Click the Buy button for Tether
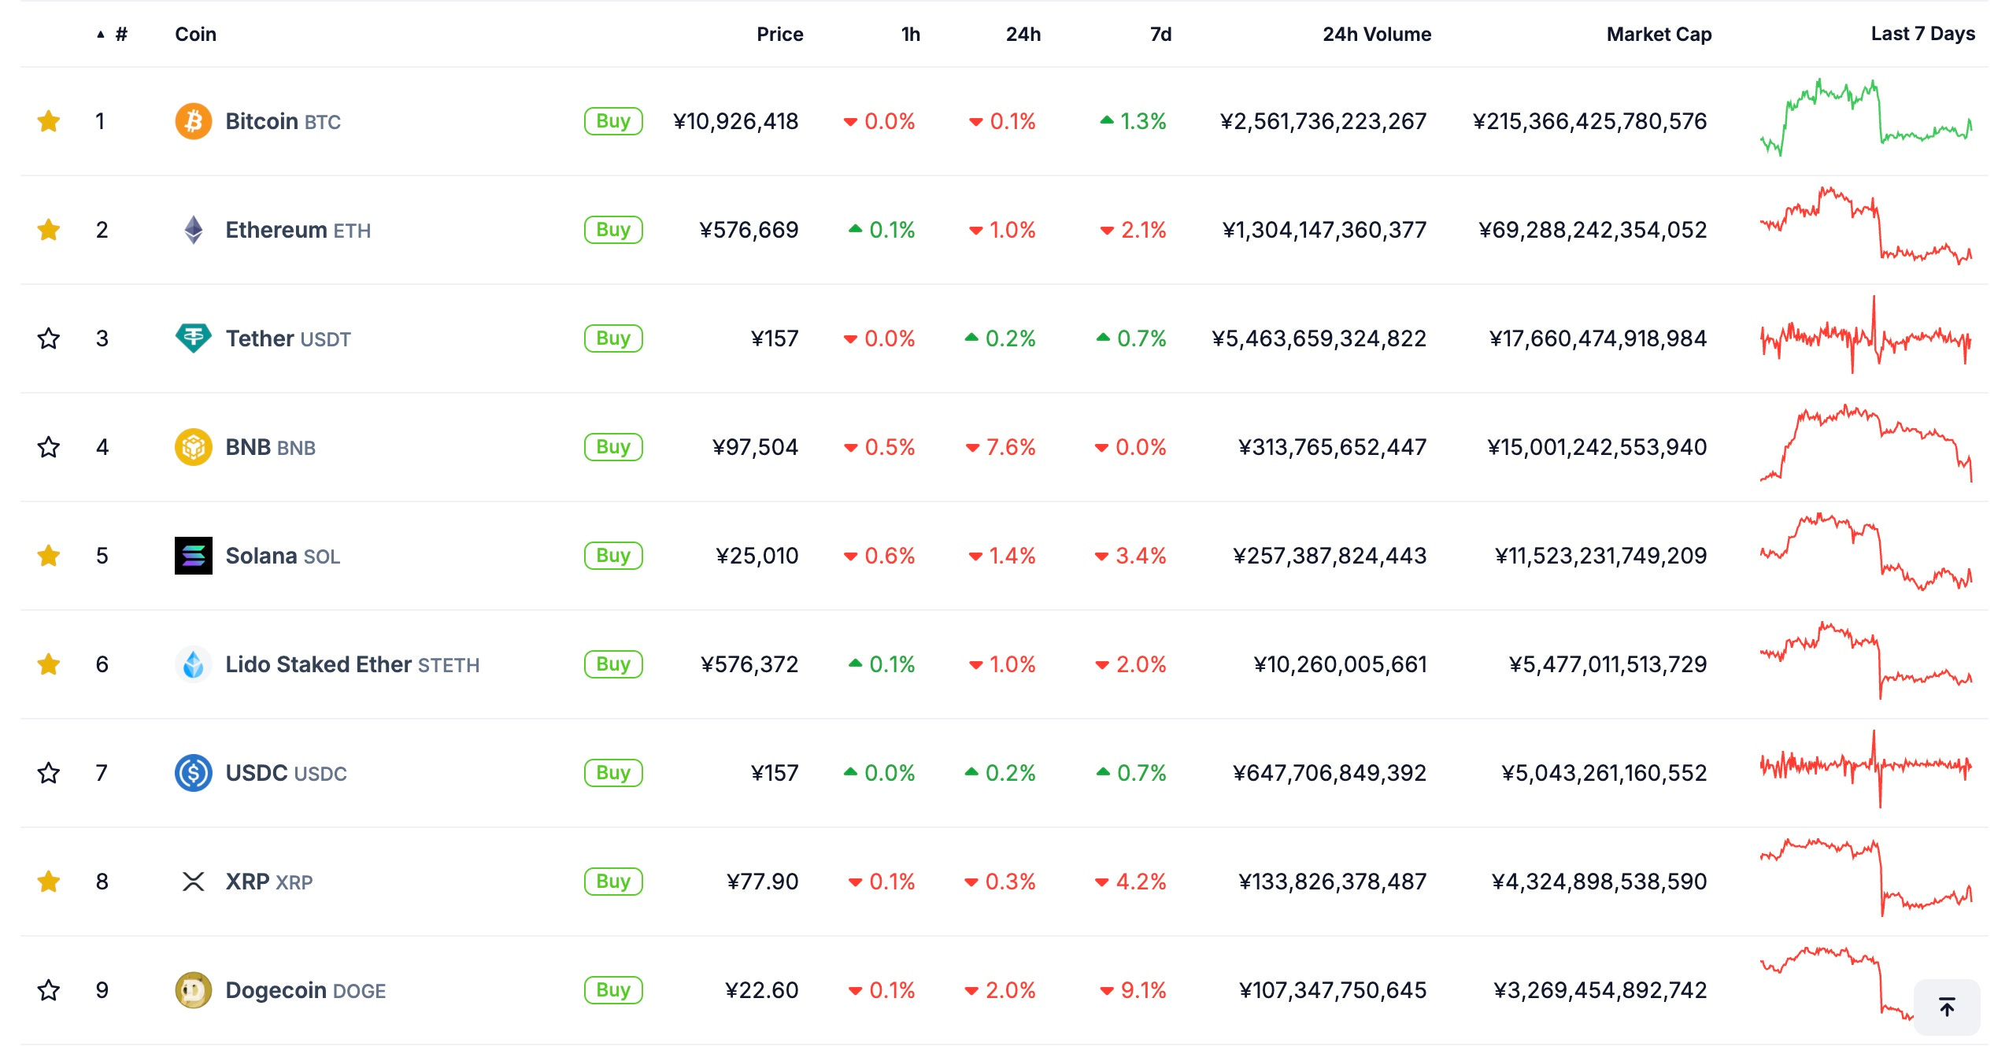Image resolution: width=2009 pixels, height=1050 pixels. (x=613, y=338)
